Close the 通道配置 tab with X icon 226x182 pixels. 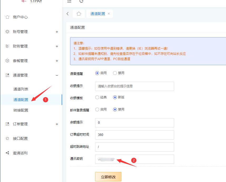109,14
